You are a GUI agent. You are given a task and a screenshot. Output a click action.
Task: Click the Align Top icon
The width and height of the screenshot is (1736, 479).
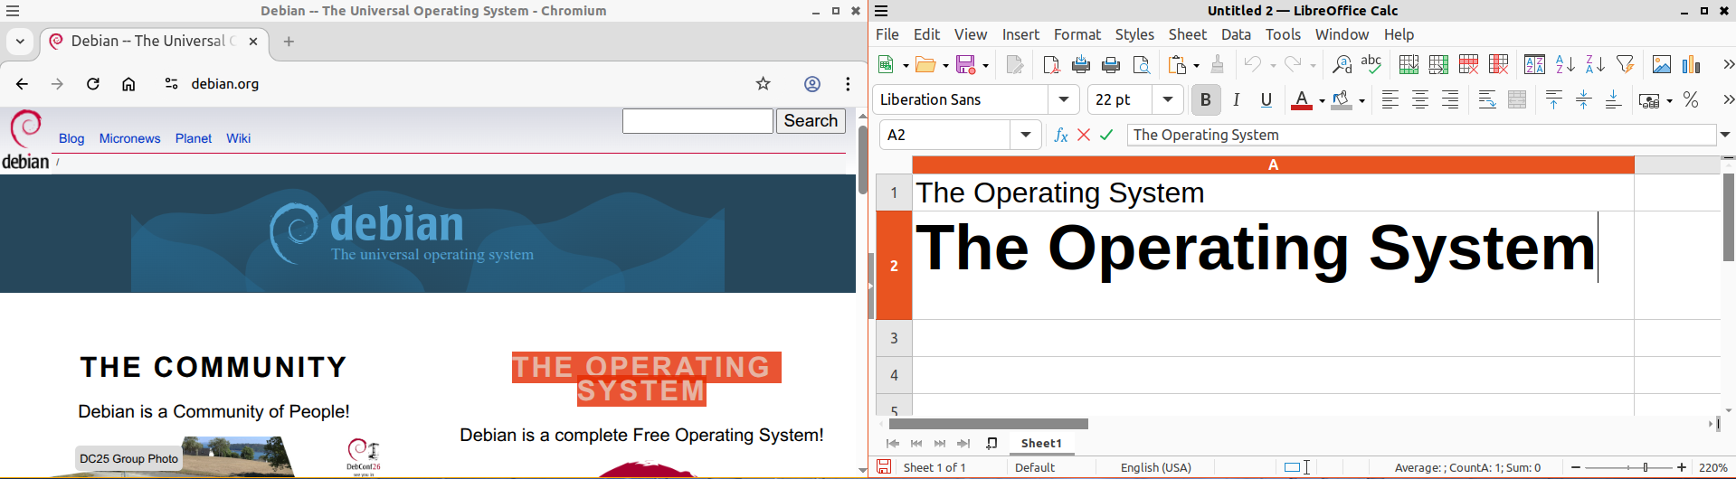1554,100
